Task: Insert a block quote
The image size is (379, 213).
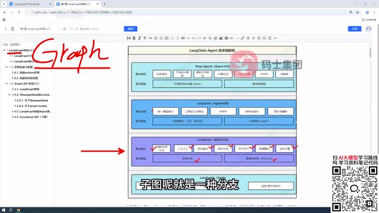Action: 183,38
